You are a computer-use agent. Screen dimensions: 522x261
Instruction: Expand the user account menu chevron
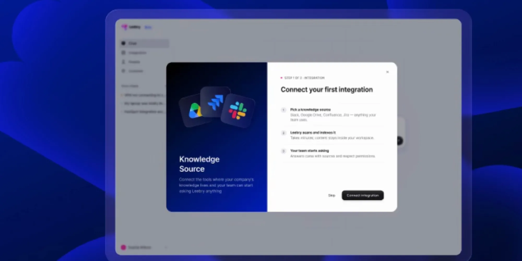coord(166,247)
